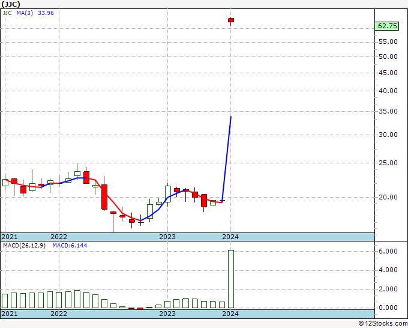Open the 12Stocks.com copyright link
Screen dimensions: 408x328
pyautogui.click(x=383, y=324)
